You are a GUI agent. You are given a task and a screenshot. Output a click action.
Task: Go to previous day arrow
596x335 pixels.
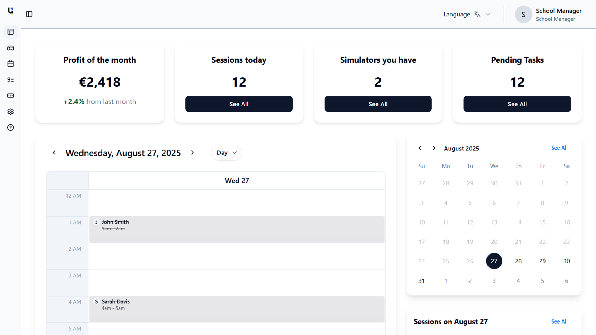pos(54,153)
